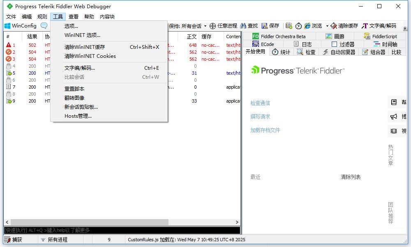The width and height of the screenshot is (411, 247).
Task: Click the Clear Cache icon
Action: [334, 25]
